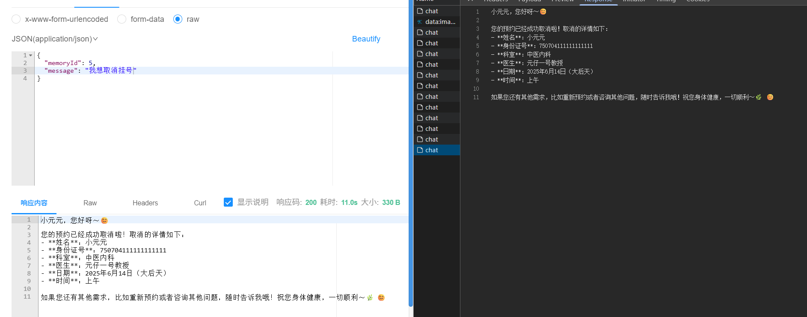Image resolution: width=807 pixels, height=317 pixels.
Task: Click the Beautify link
Action: click(366, 39)
